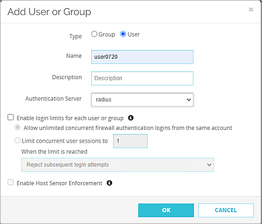Focus the Description input field
Viewport: 262px width, 224px height.
pyautogui.click(x=142, y=79)
